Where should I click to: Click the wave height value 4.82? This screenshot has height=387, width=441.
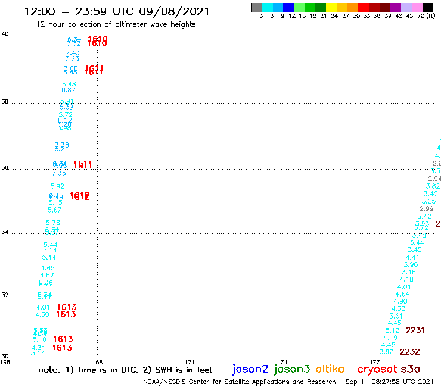[46, 276]
